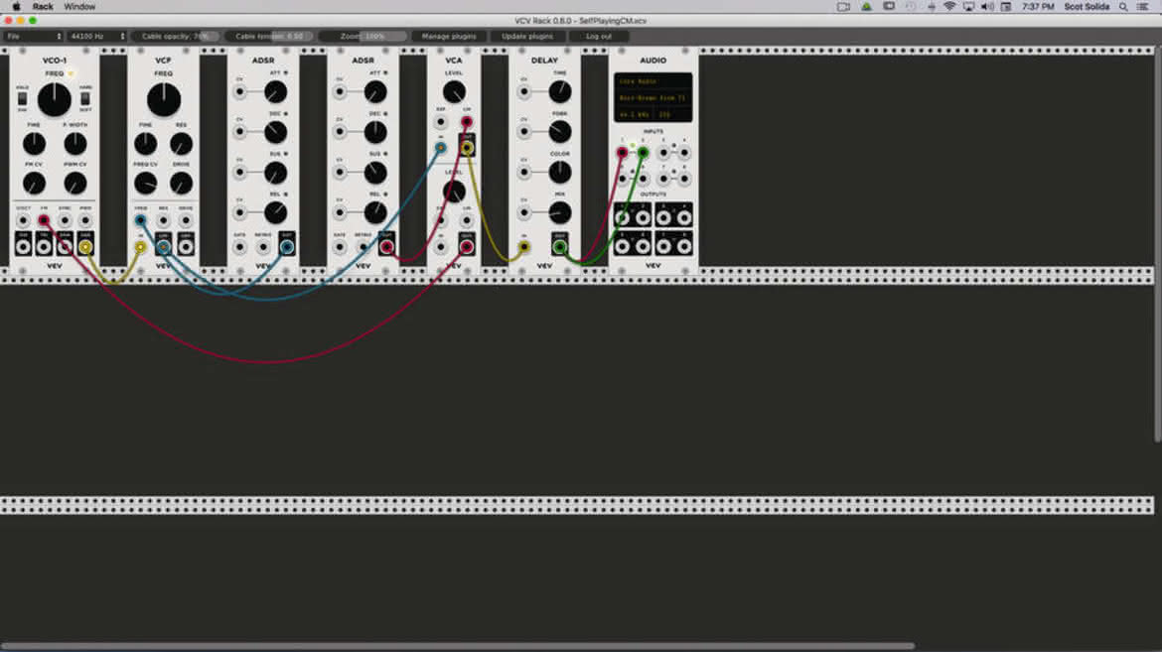Click the VCF large FREQ knob
This screenshot has width=1162, height=652.
[x=164, y=99]
